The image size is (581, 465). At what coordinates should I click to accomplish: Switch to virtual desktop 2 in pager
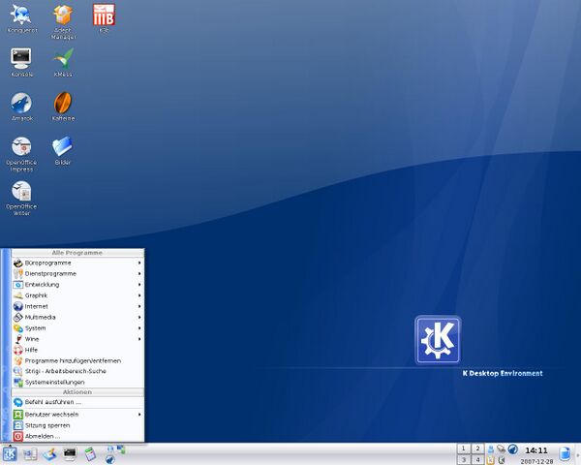477,449
